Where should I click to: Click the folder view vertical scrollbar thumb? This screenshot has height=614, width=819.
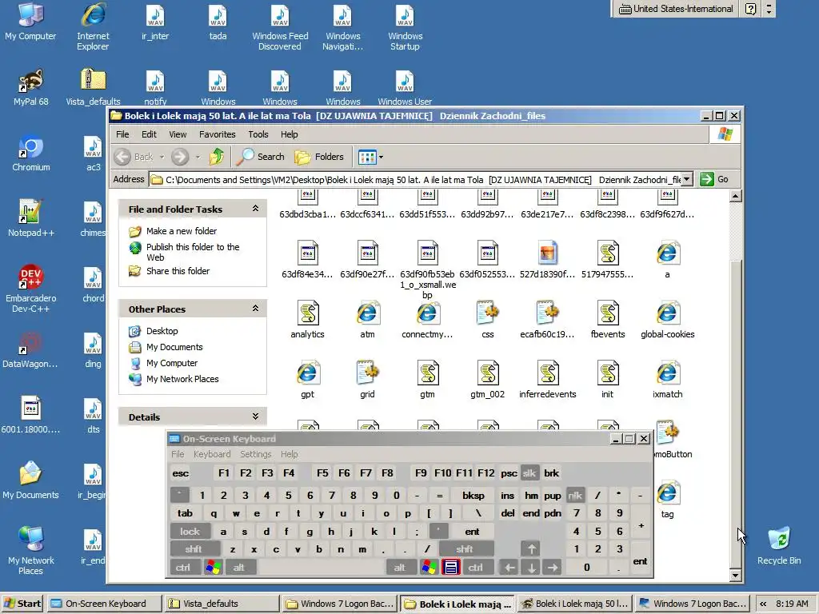click(736, 413)
